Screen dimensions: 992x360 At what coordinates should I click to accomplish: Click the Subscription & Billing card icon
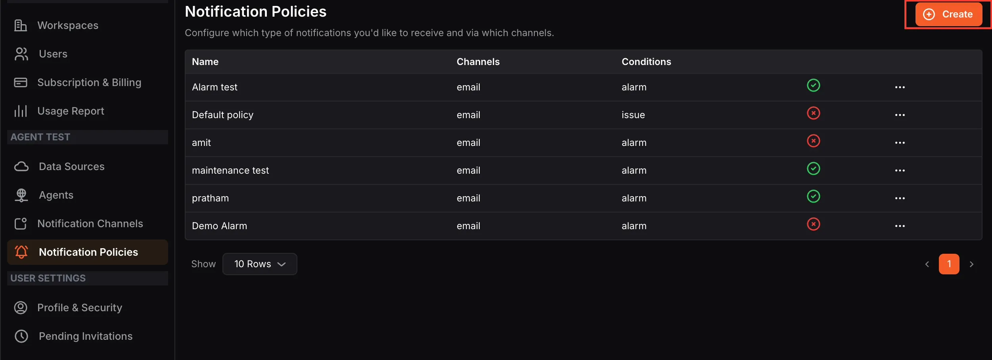21,82
